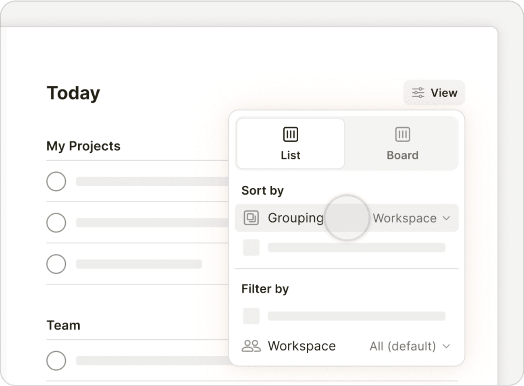Screen dimensions: 524x386
Task: Click the sliders icon on the View button
Action: [x=418, y=92]
